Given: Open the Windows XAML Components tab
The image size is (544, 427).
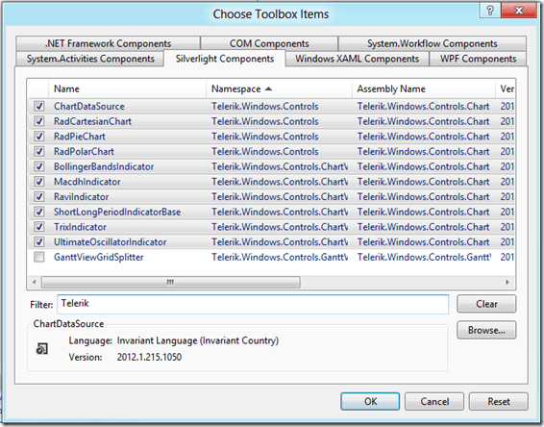Looking at the screenshot, I should pos(357,59).
